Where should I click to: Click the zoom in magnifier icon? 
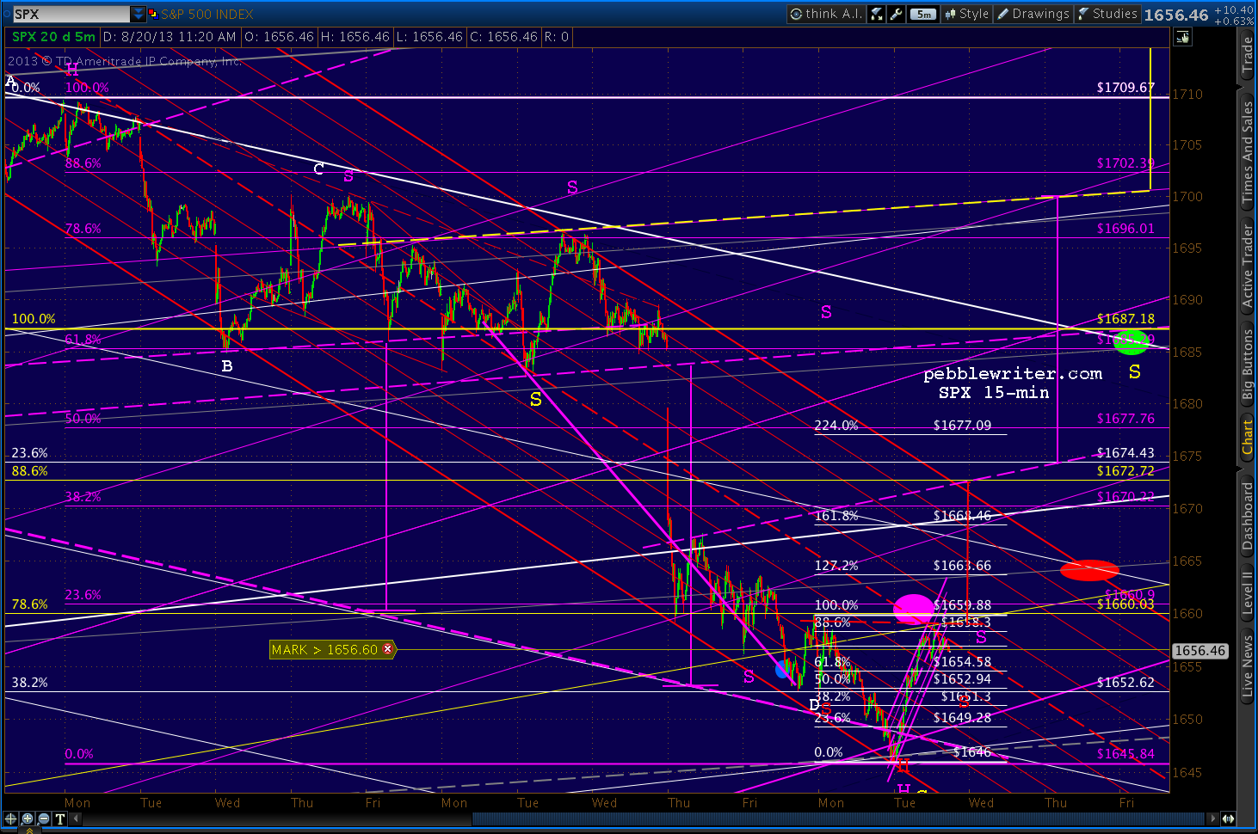[x=28, y=819]
